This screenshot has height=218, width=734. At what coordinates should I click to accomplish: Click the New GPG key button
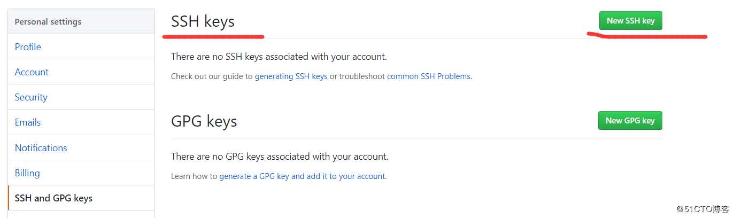point(630,120)
